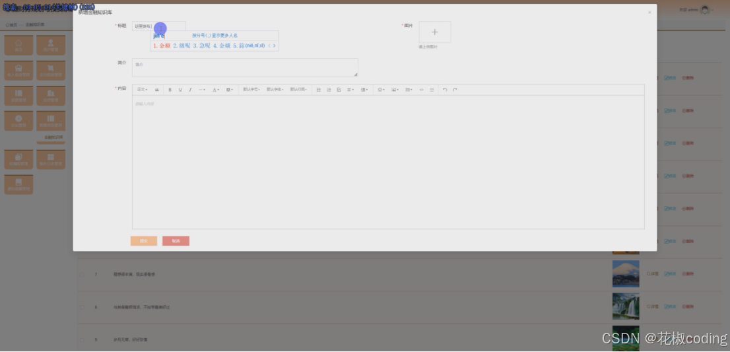Open the emoji picker in toolbar
Image resolution: width=730 pixels, height=352 pixels.
tap(381, 90)
